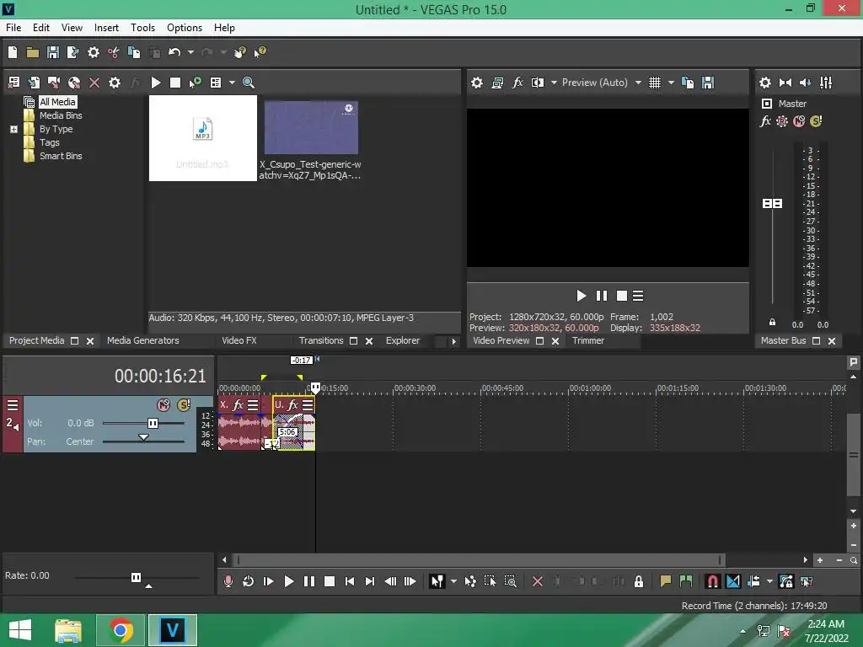This screenshot has width=863, height=647.
Task: Open File menu
Action: [x=13, y=28]
